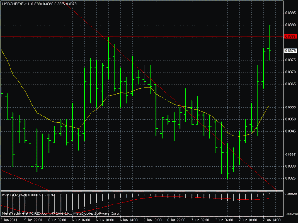Click the 0.8330 price scale value
This screenshot has height=223, width=298.
(290, 166)
